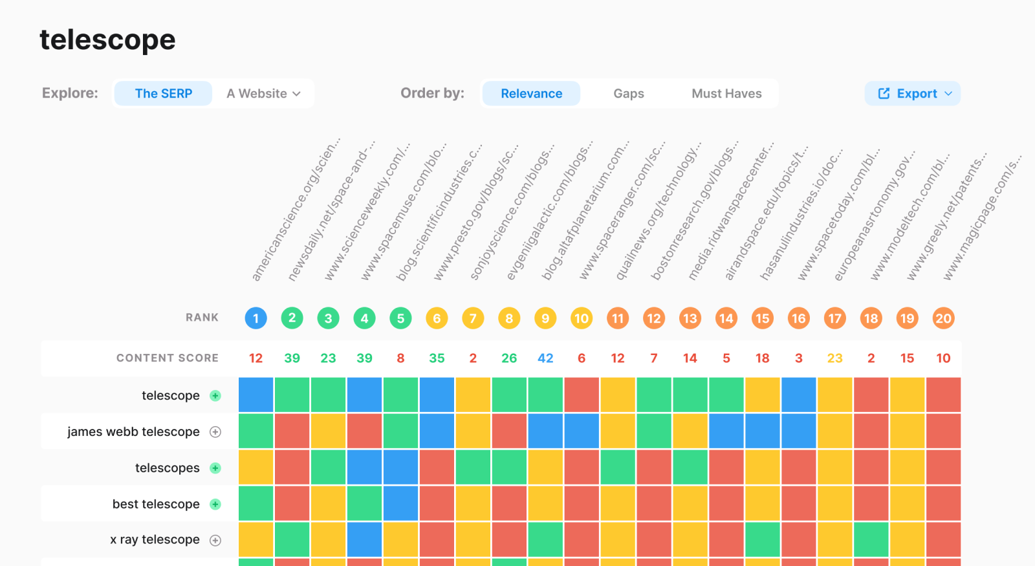Open the americanscience.org column link
This screenshot has width=1035, height=566.
coord(294,210)
